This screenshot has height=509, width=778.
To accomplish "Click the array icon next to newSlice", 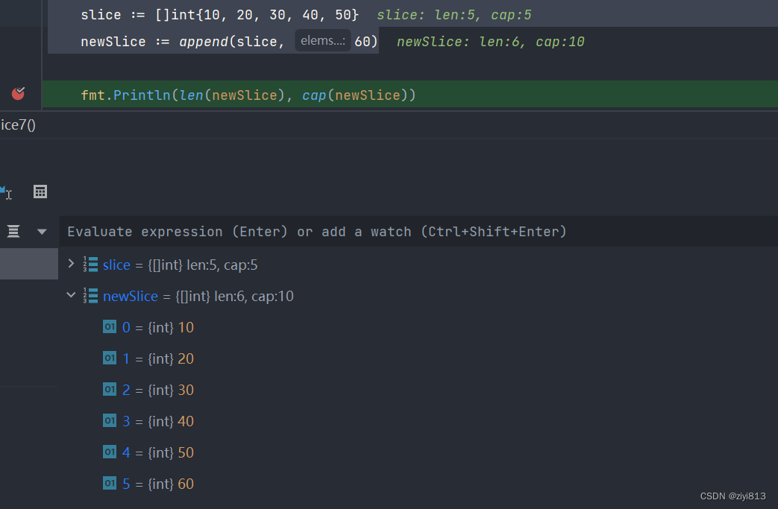I will pos(91,296).
